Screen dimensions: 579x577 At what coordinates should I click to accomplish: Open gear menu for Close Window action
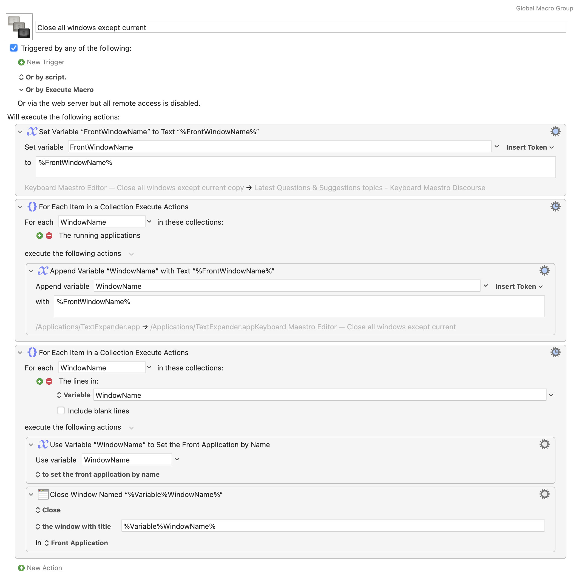click(544, 494)
